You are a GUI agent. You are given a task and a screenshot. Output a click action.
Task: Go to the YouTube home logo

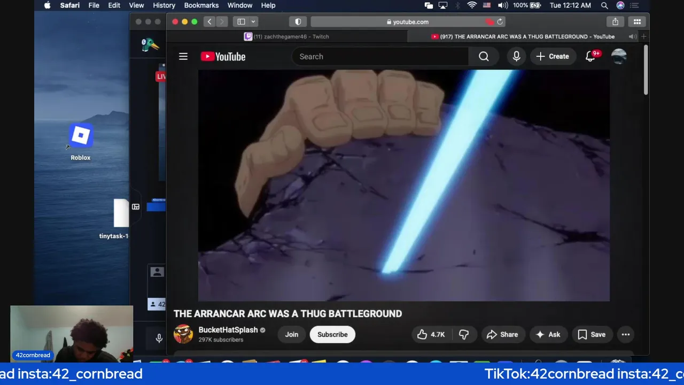[x=223, y=56]
